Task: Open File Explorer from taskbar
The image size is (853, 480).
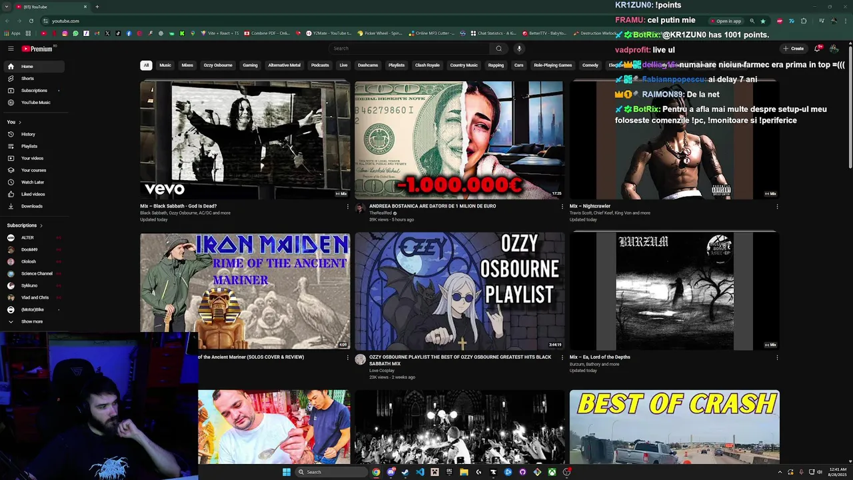Action: [464, 472]
